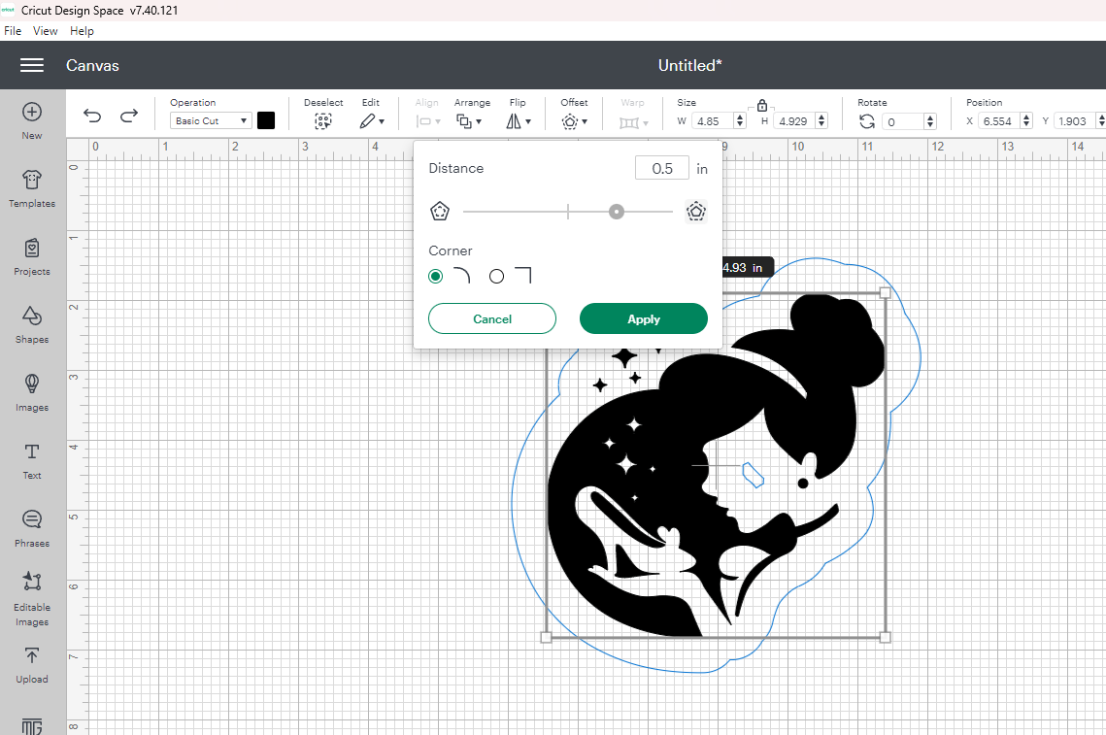The width and height of the screenshot is (1106, 735).
Task: Expand the Flip dropdown arrow
Action: point(528,122)
